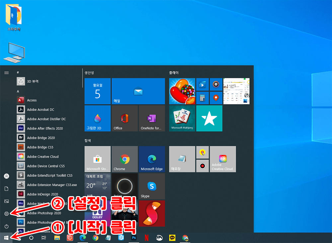Open the webpage screenshot tile in 플레이
332x243 pixels.
tap(236, 91)
